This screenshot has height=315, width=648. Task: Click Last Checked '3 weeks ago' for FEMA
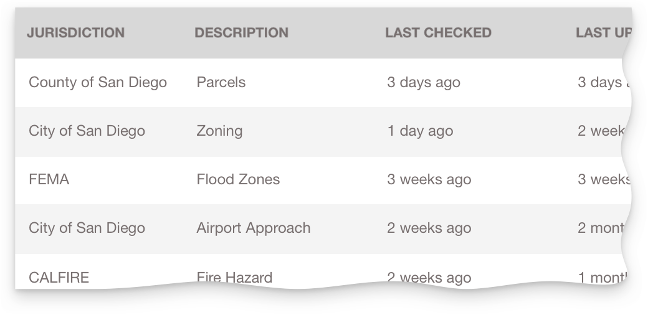pos(429,179)
